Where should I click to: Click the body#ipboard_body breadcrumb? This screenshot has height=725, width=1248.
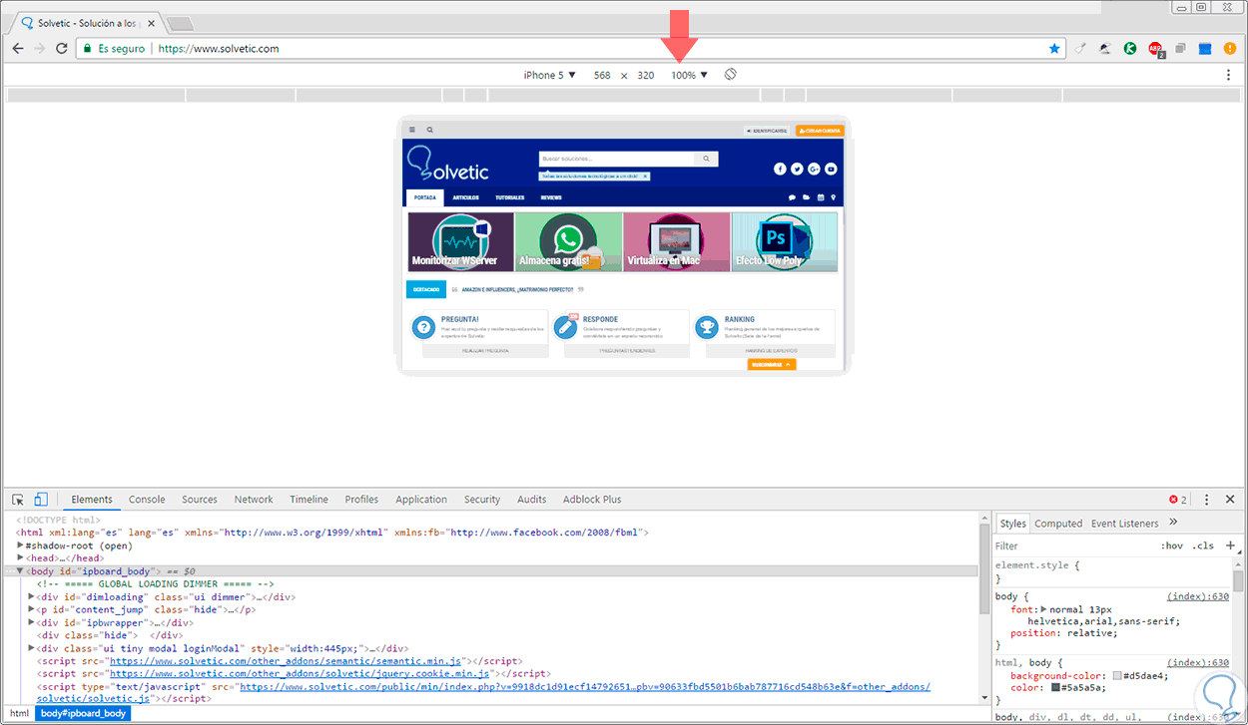tap(84, 713)
